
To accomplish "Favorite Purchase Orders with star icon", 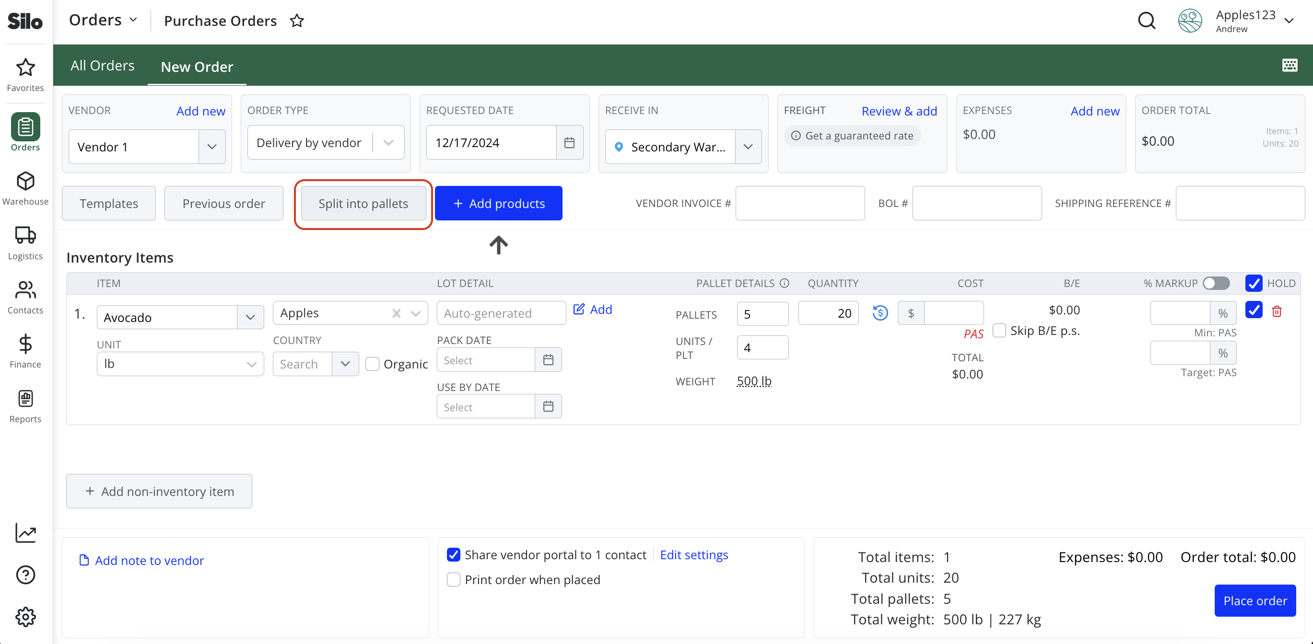I will [x=297, y=21].
